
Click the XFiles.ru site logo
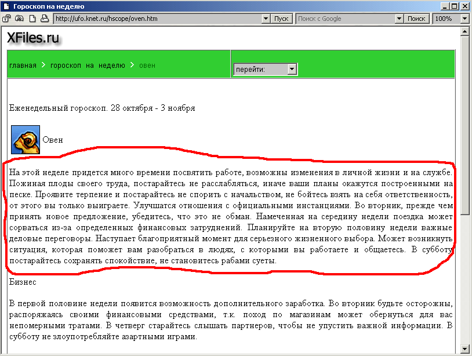pos(34,38)
